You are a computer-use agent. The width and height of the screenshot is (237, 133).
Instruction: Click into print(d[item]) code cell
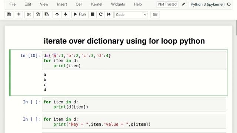[x=134, y=105]
